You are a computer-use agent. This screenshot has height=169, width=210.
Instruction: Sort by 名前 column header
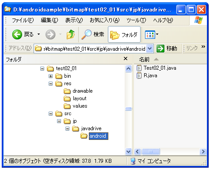pyautogui.click(x=144, y=60)
